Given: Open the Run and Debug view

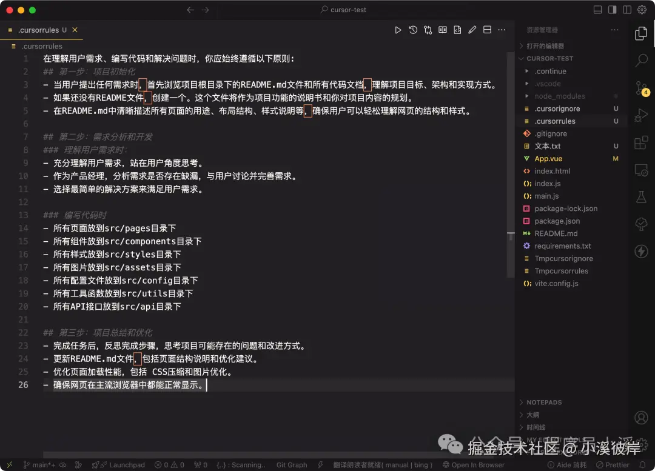Looking at the screenshot, I should [641, 115].
